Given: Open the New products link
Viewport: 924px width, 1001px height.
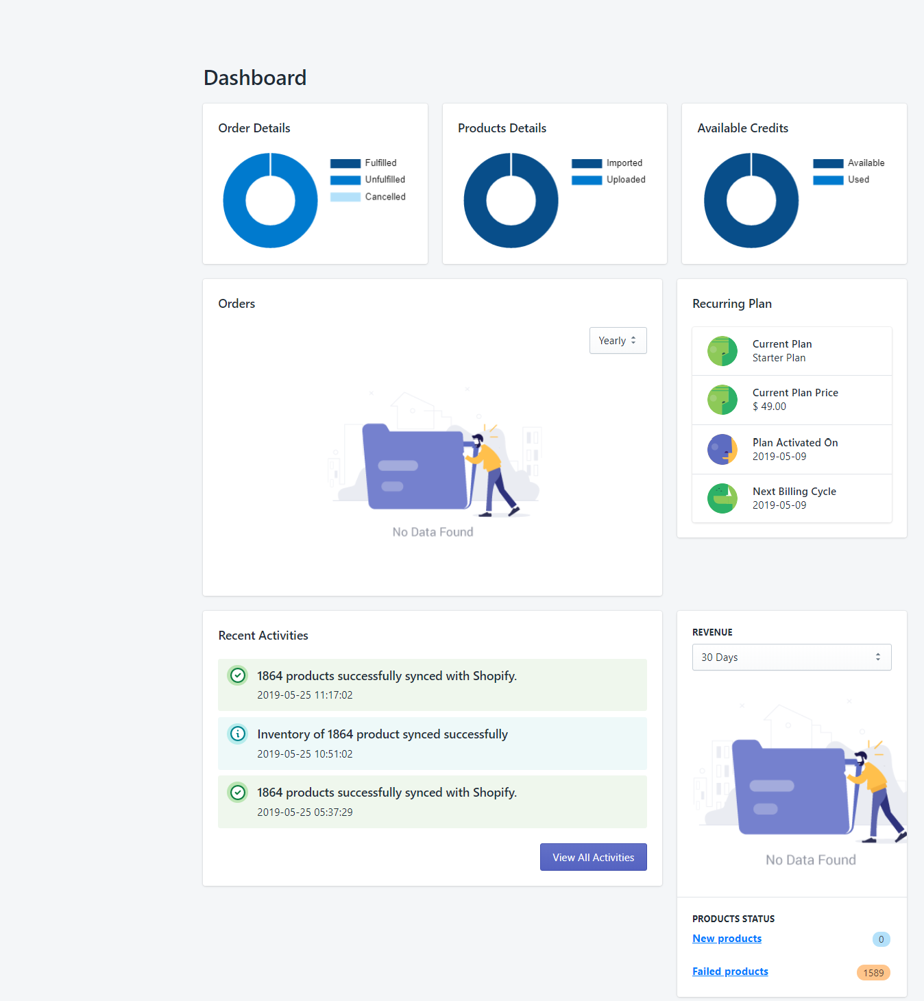Looking at the screenshot, I should 727,939.
